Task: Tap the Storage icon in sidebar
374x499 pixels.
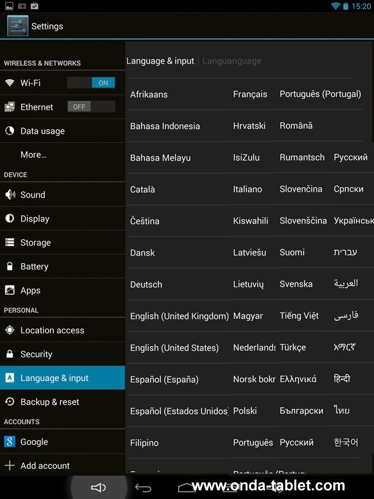Action: click(x=10, y=242)
